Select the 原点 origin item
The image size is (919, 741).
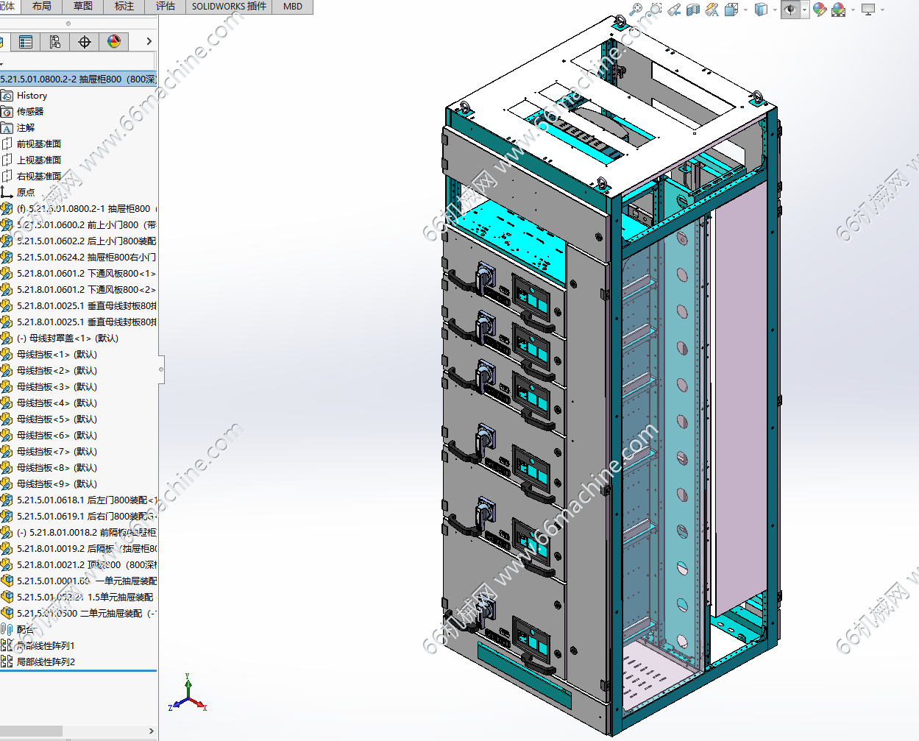tap(26, 193)
